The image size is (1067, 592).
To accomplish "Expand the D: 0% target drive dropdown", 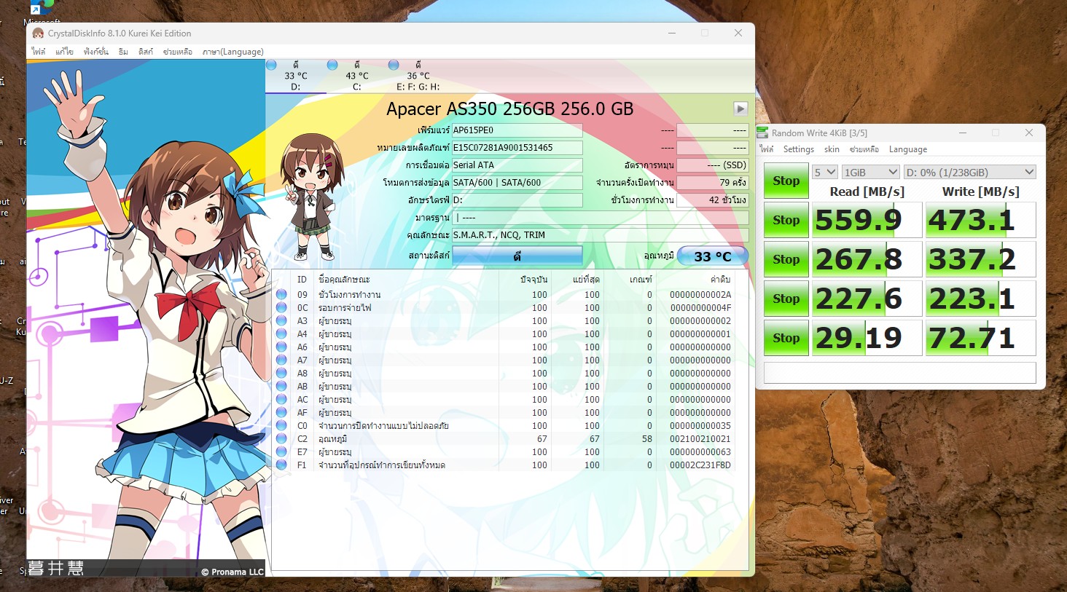I will 969,173.
